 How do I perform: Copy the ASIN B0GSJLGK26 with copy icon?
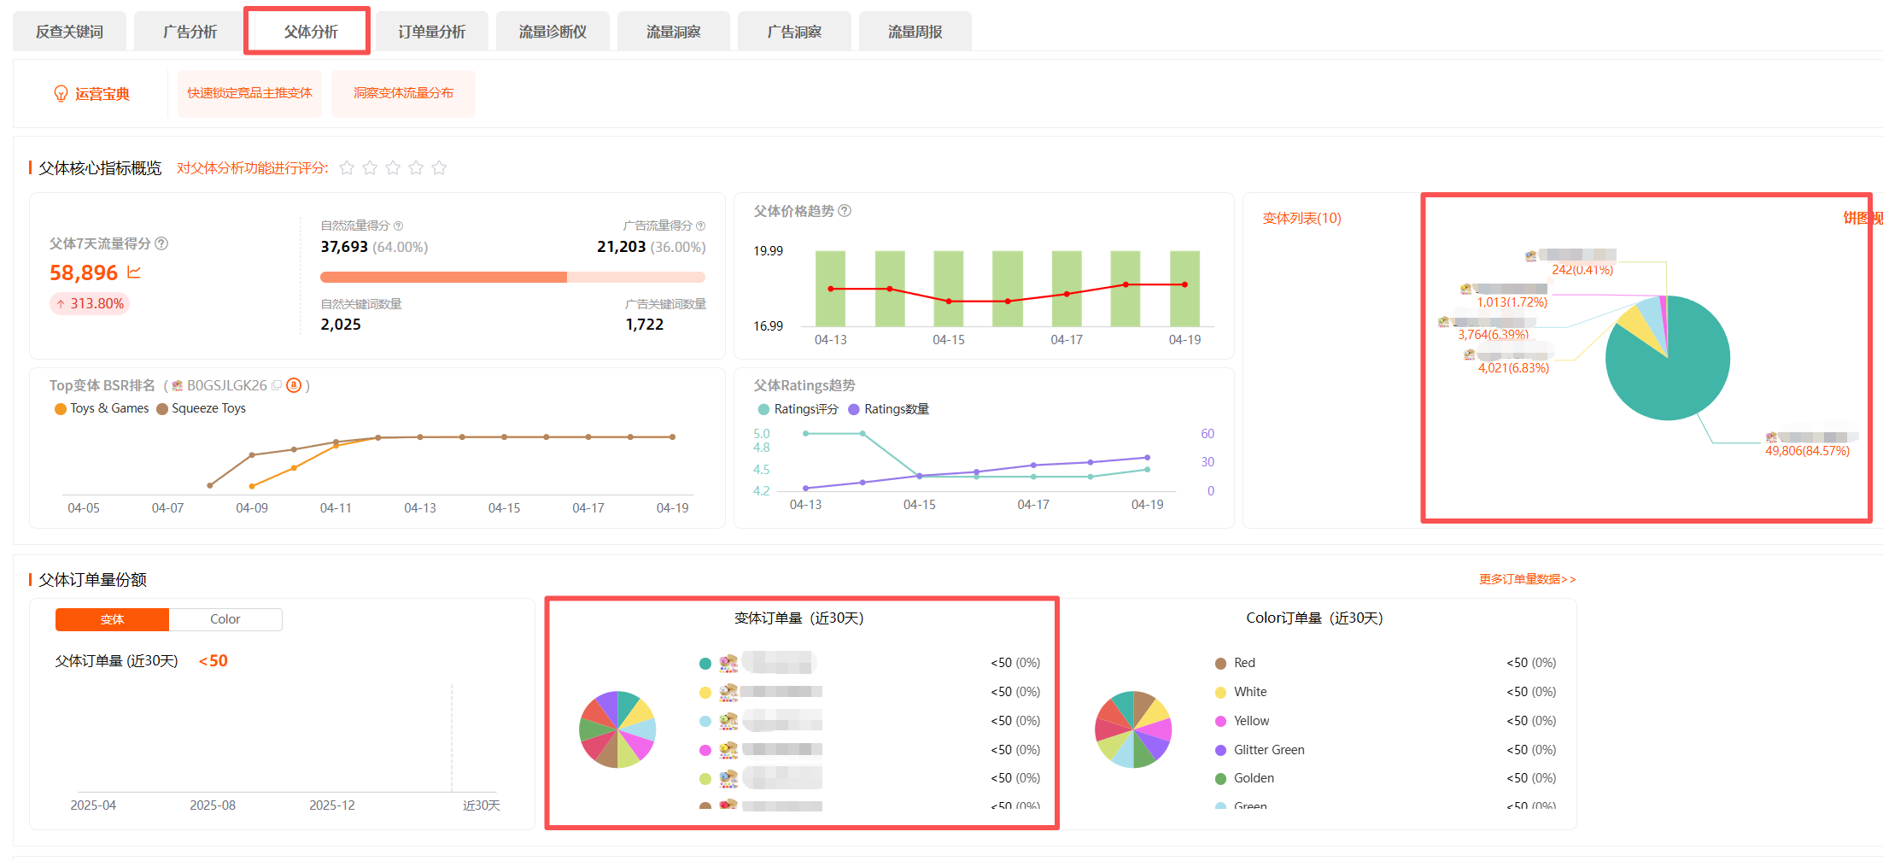pyautogui.click(x=277, y=386)
